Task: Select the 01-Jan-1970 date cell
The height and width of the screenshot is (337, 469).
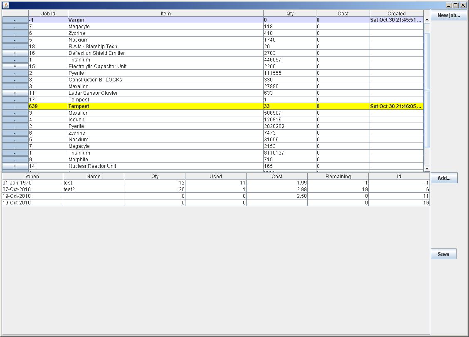Action: (32, 183)
